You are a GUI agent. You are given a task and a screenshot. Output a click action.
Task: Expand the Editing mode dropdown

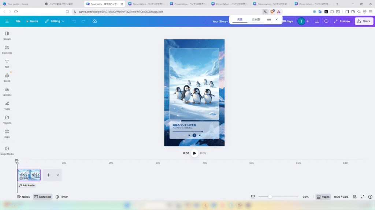(x=55, y=21)
